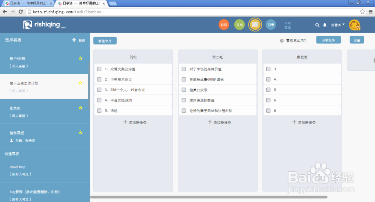
Task: Click the member icon under 销售看板
Action: [x=11, y=140]
